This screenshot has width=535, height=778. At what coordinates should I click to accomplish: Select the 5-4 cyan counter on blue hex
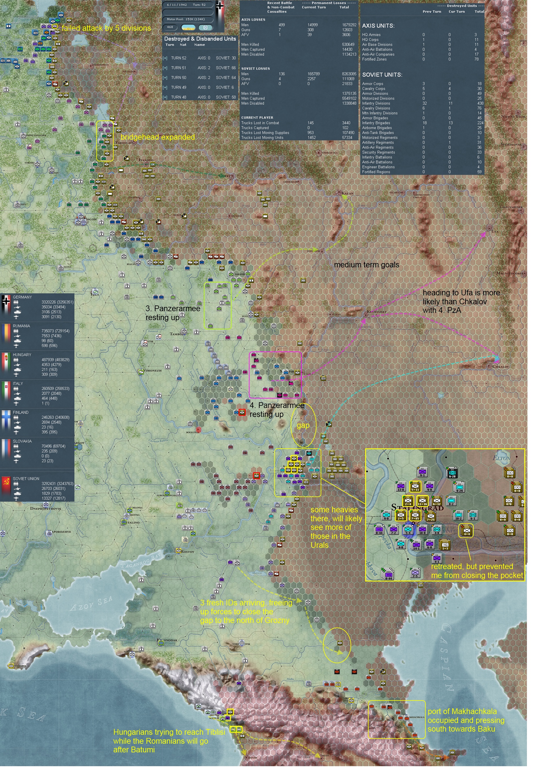[408, 530]
